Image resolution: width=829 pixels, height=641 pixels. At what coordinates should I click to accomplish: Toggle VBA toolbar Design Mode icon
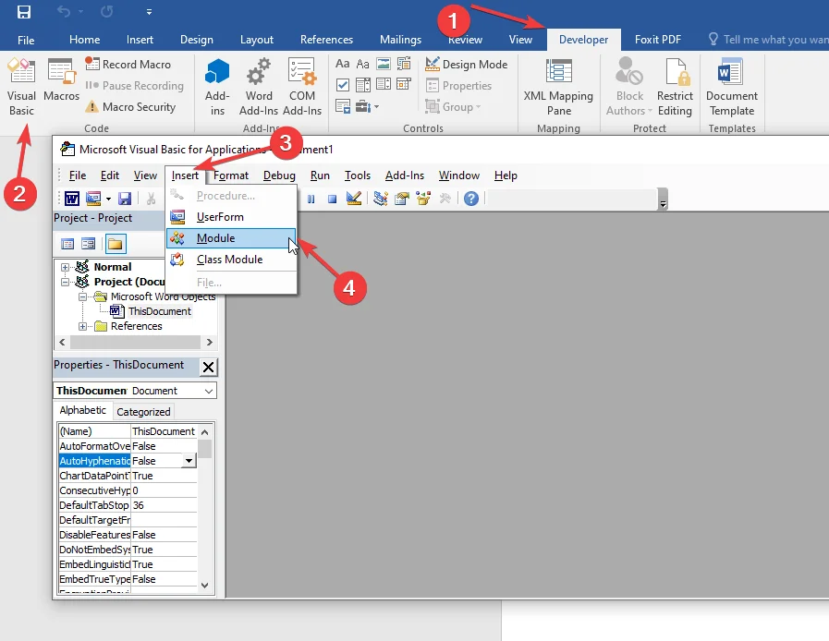(x=354, y=199)
